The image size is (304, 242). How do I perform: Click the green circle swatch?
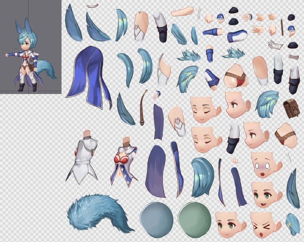click(194, 219)
